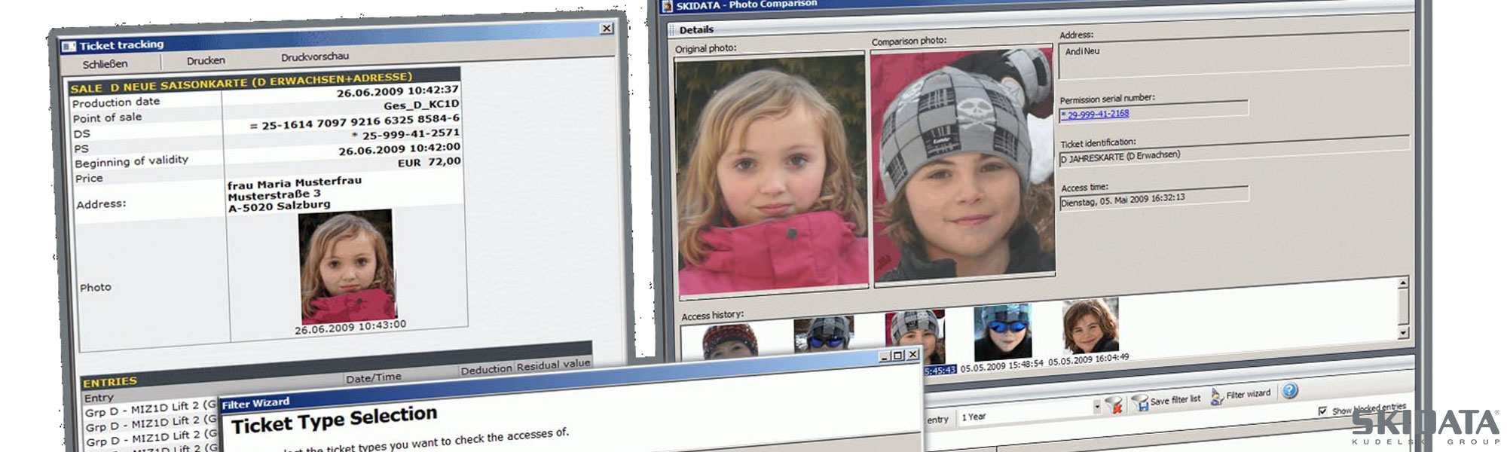Open Druckvorschau in the Ticket tracking window
Viewport: 1507px width, 452px height.
pyautogui.click(x=315, y=56)
